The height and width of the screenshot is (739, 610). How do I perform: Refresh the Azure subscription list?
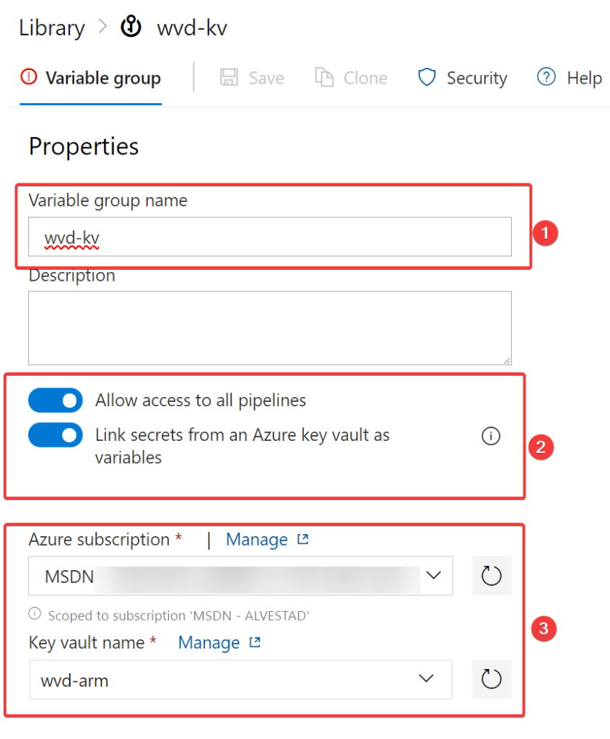pos(492,576)
